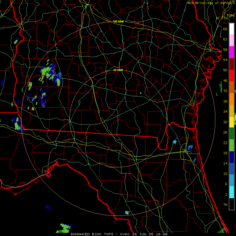Click the gold legend swatch near 34

pyautogui.click(x=232, y=111)
